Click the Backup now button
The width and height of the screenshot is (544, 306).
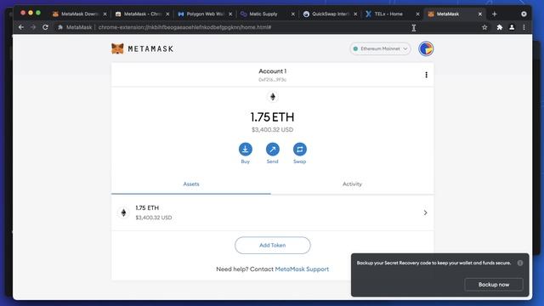494,285
